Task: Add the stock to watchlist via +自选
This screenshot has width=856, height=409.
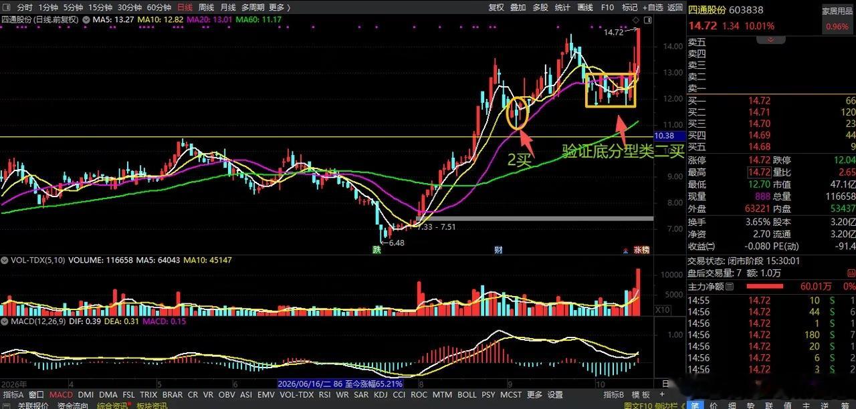Action: [x=652, y=7]
